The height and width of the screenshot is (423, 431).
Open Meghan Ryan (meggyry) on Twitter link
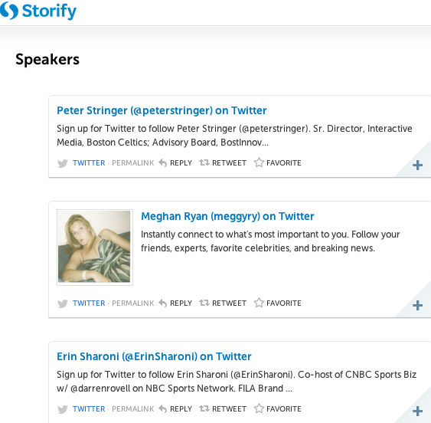[x=227, y=216]
